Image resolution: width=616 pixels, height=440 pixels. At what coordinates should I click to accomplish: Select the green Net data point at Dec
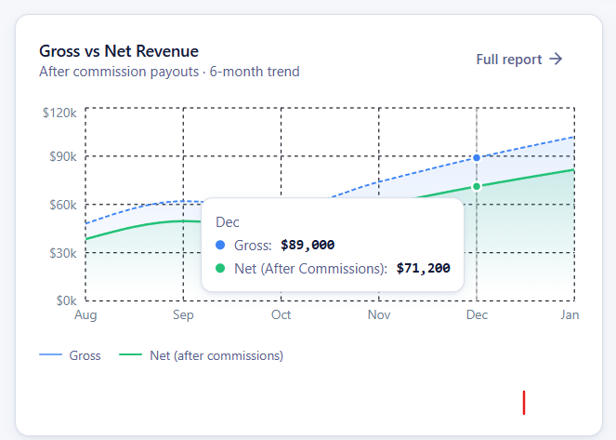[x=477, y=187]
